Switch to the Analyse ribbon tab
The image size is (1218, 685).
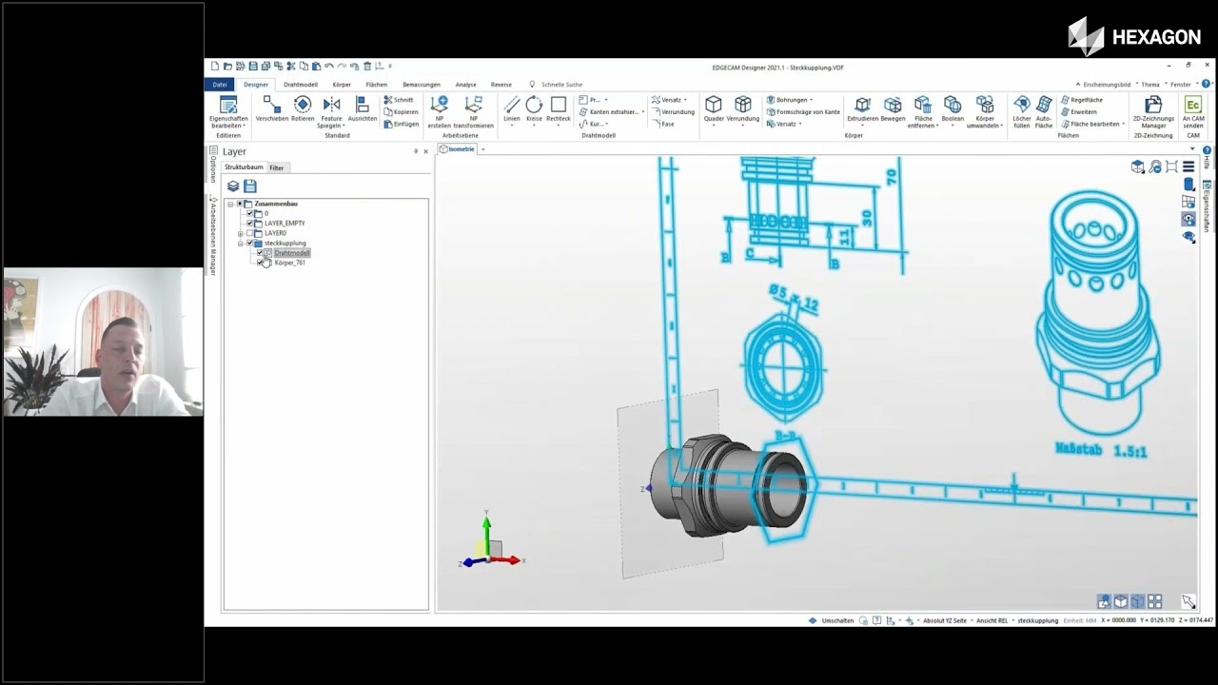(466, 85)
